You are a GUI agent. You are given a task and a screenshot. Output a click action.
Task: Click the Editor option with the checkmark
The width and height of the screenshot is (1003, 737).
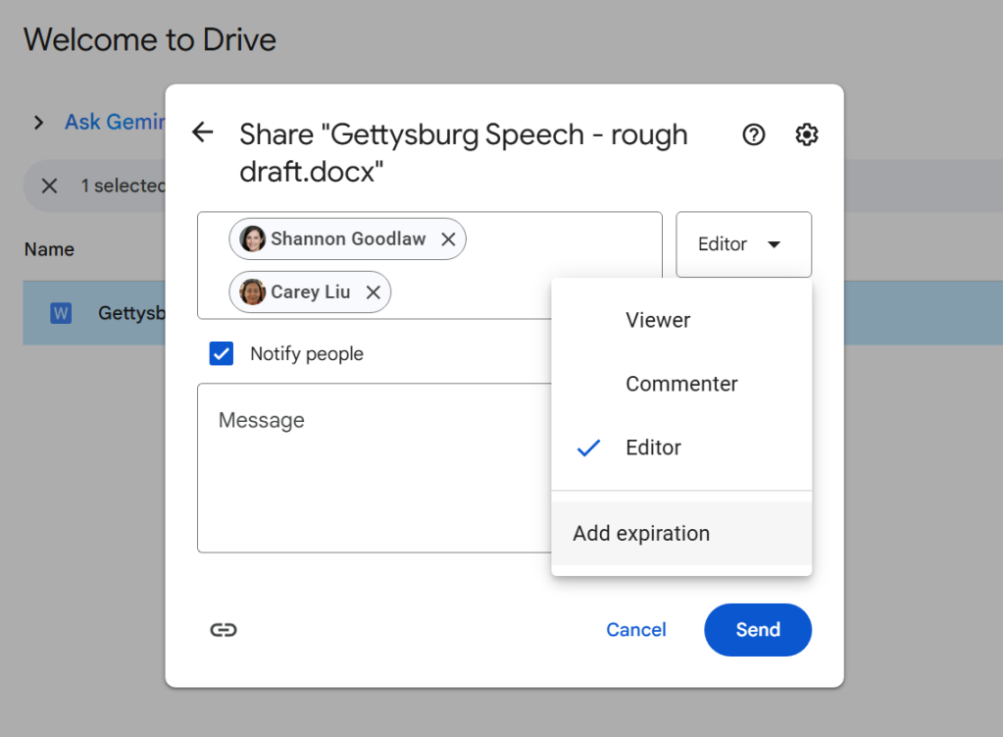(x=653, y=447)
